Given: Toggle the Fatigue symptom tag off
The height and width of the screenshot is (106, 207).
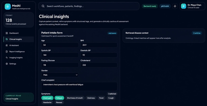Looking at the screenshot, I should tap(59, 98).
